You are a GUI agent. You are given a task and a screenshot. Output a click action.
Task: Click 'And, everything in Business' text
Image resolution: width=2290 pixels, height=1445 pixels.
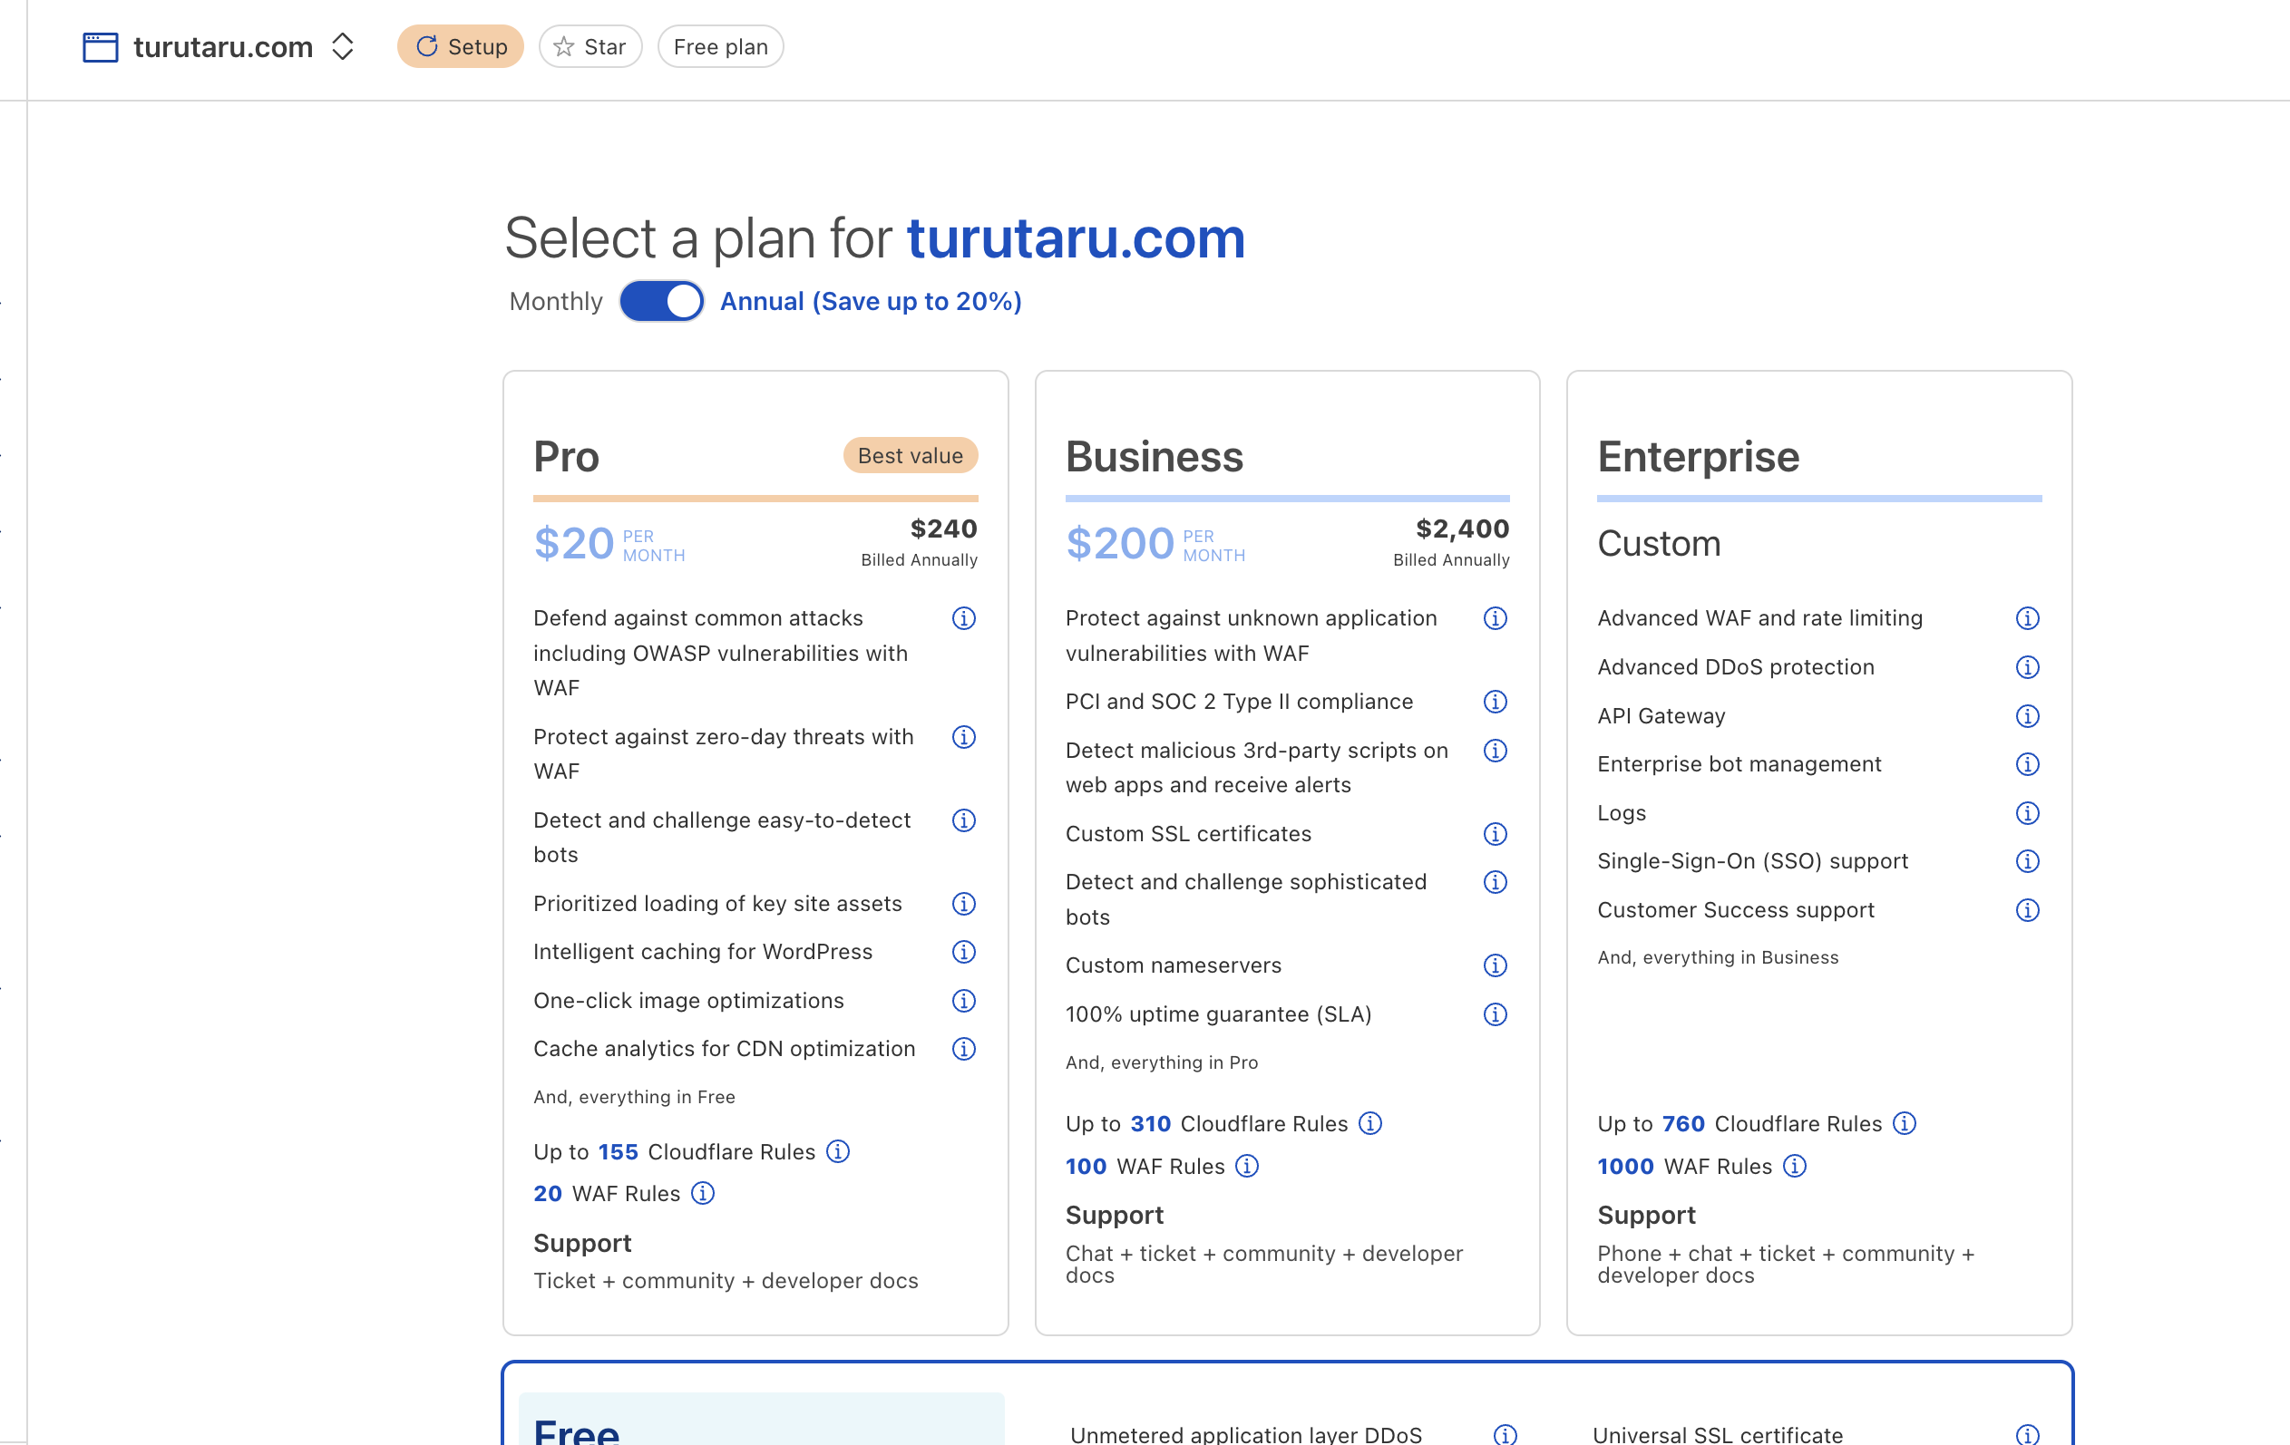coord(1718,958)
